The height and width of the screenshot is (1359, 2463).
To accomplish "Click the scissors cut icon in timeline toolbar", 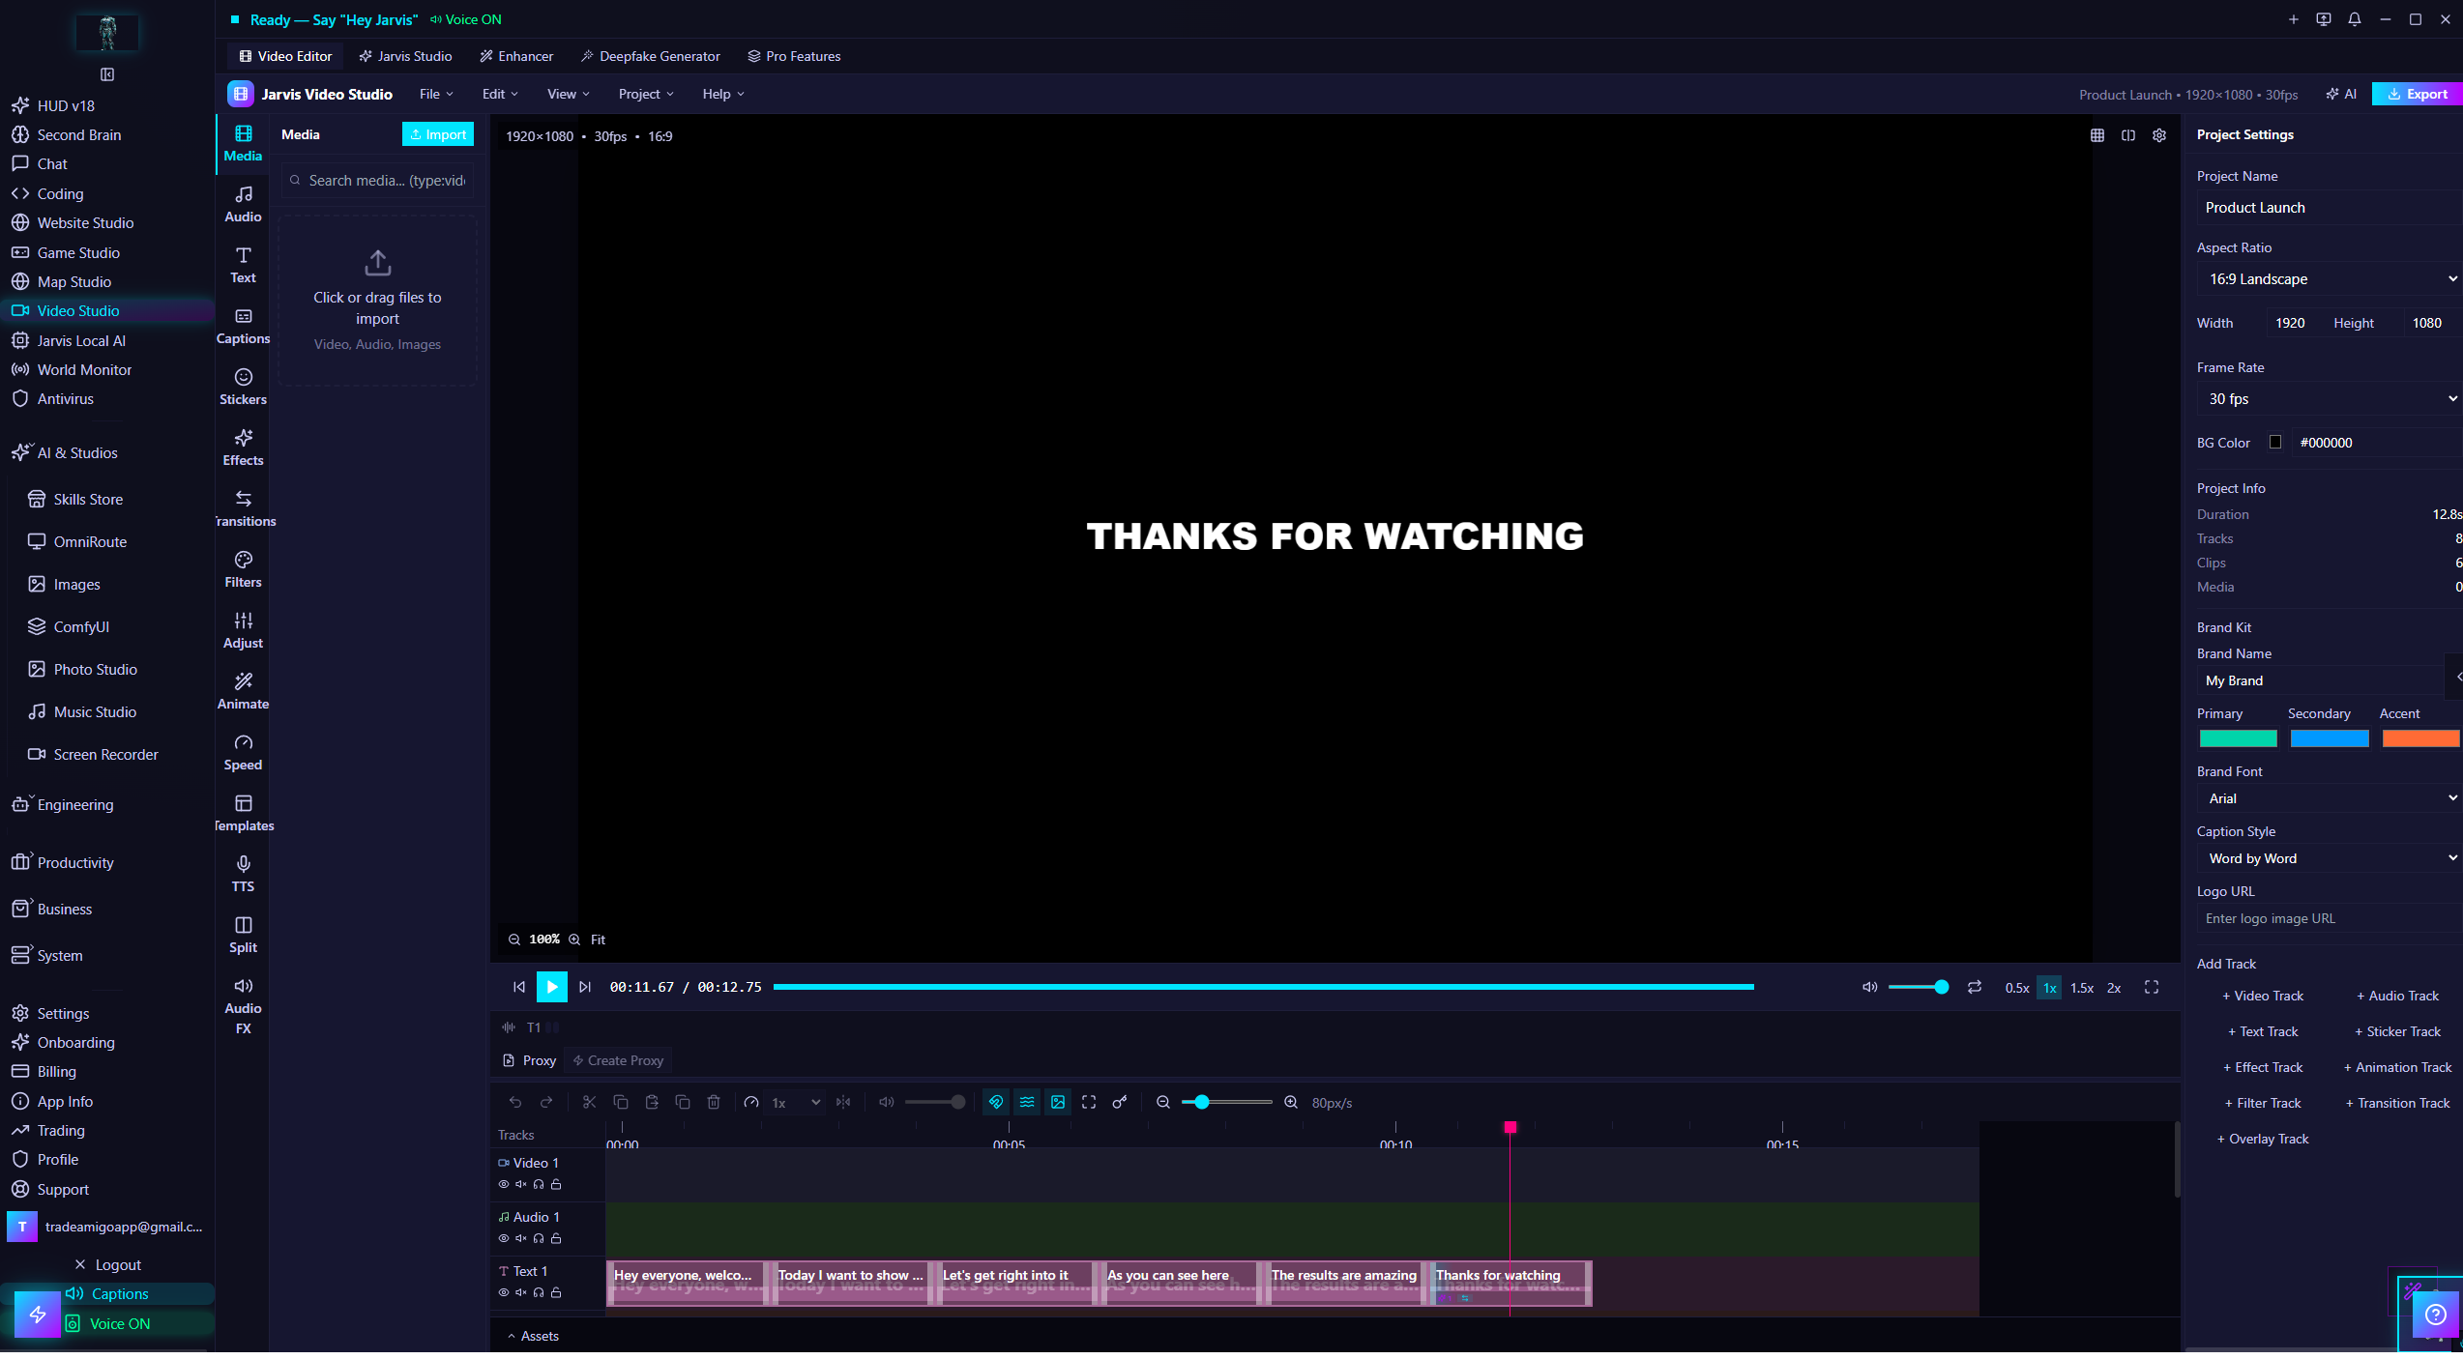I will pyautogui.click(x=589, y=1103).
